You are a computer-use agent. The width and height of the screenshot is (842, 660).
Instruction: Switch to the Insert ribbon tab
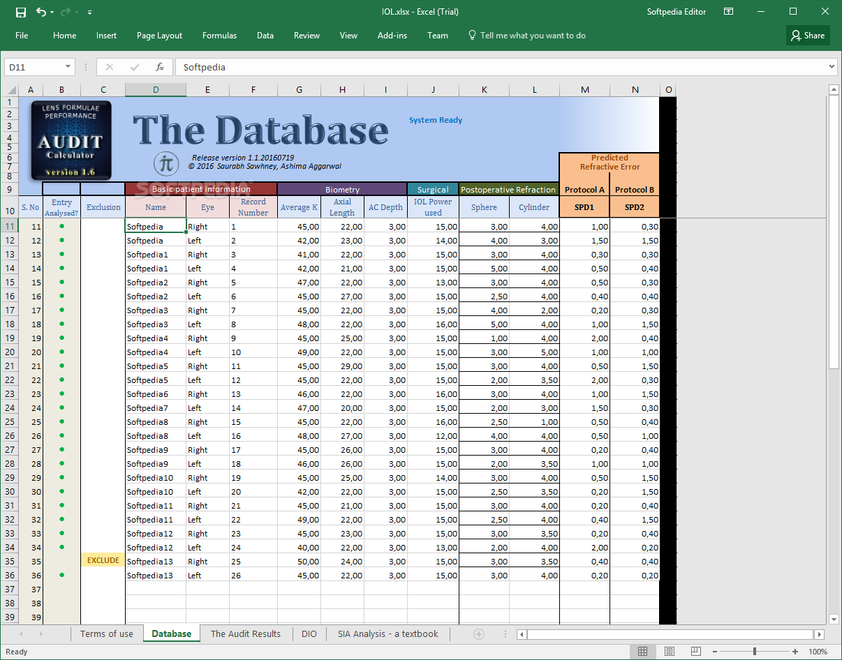[107, 36]
